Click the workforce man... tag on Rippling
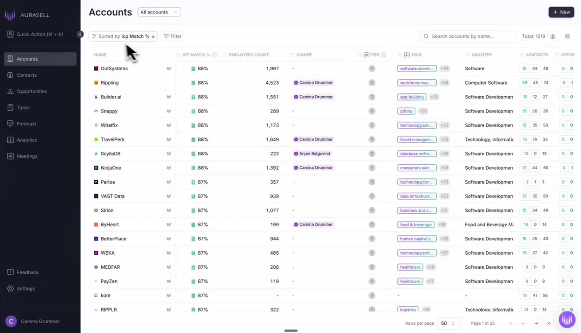Image resolution: width=581 pixels, height=333 pixels. tap(417, 83)
